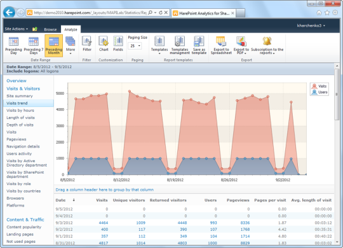Toggle the Visits series in legend

[x=319, y=86]
